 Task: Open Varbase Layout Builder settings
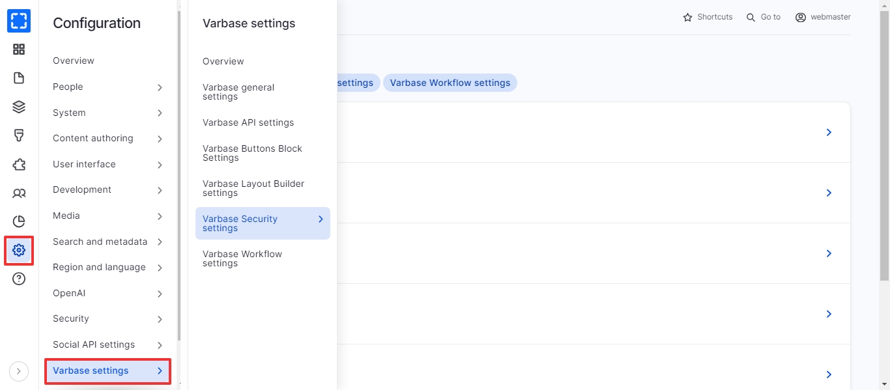coord(253,188)
